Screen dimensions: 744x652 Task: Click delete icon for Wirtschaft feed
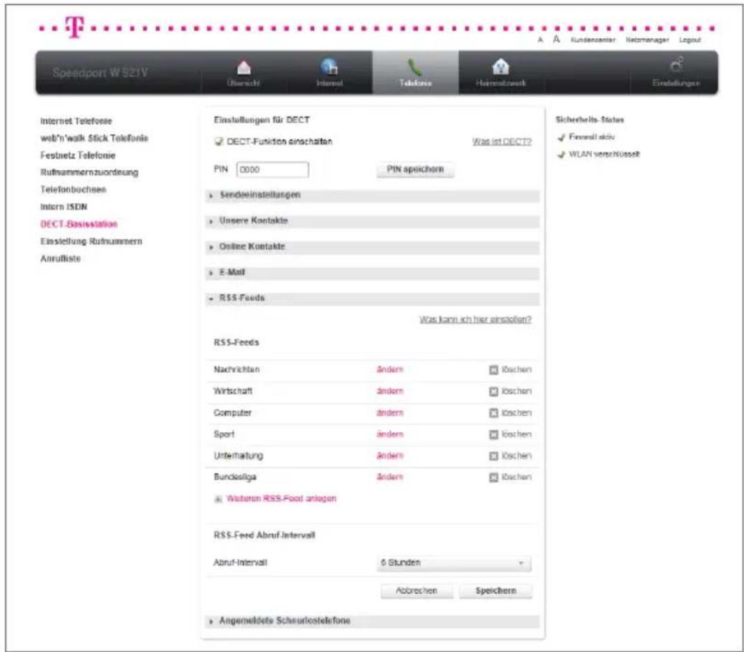click(494, 391)
